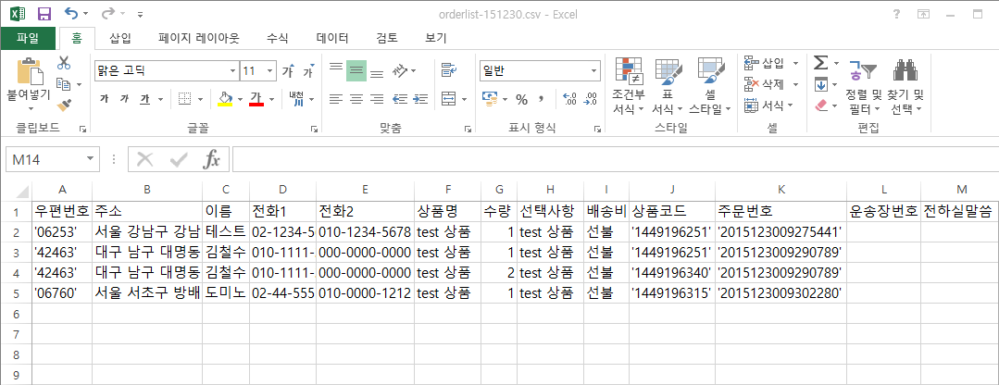
Task: Click the Insert Function fx icon
Action: click(x=212, y=159)
